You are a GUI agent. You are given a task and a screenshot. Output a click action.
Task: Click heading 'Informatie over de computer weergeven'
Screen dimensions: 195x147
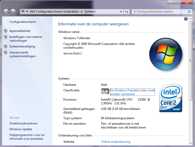[x=93, y=24]
